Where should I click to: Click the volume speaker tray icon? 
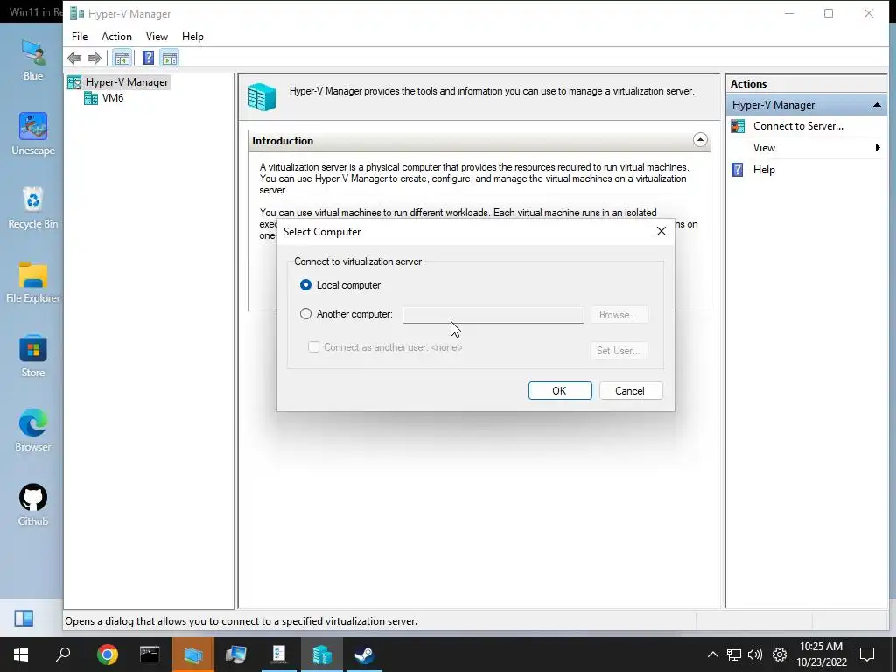point(755,654)
